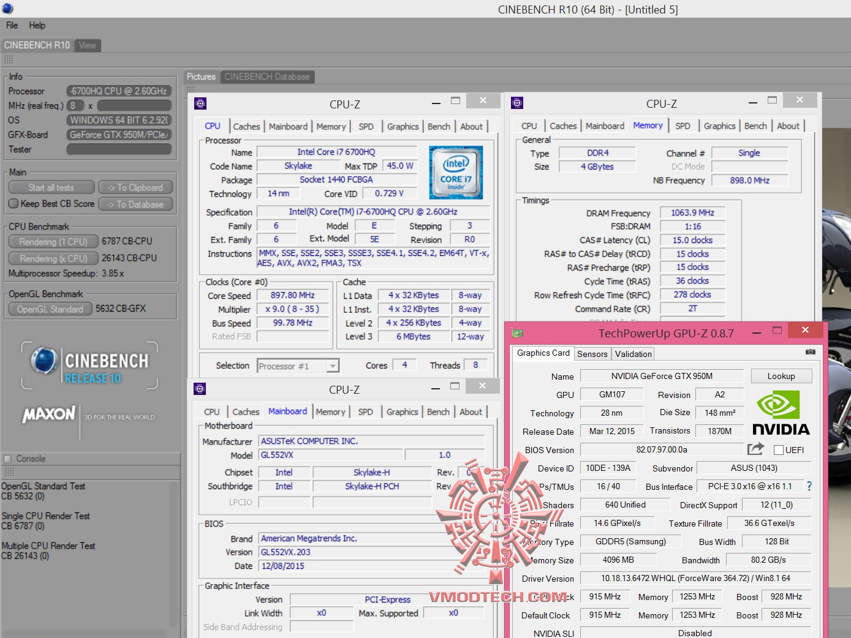Click the CPU-Z icon of the processor-info window
851x638 pixels.
[200, 103]
